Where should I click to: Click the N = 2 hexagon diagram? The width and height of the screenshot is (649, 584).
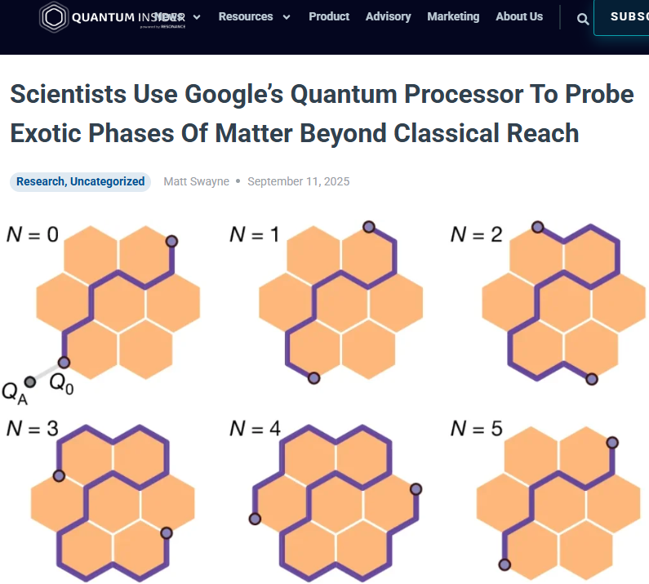point(563,302)
